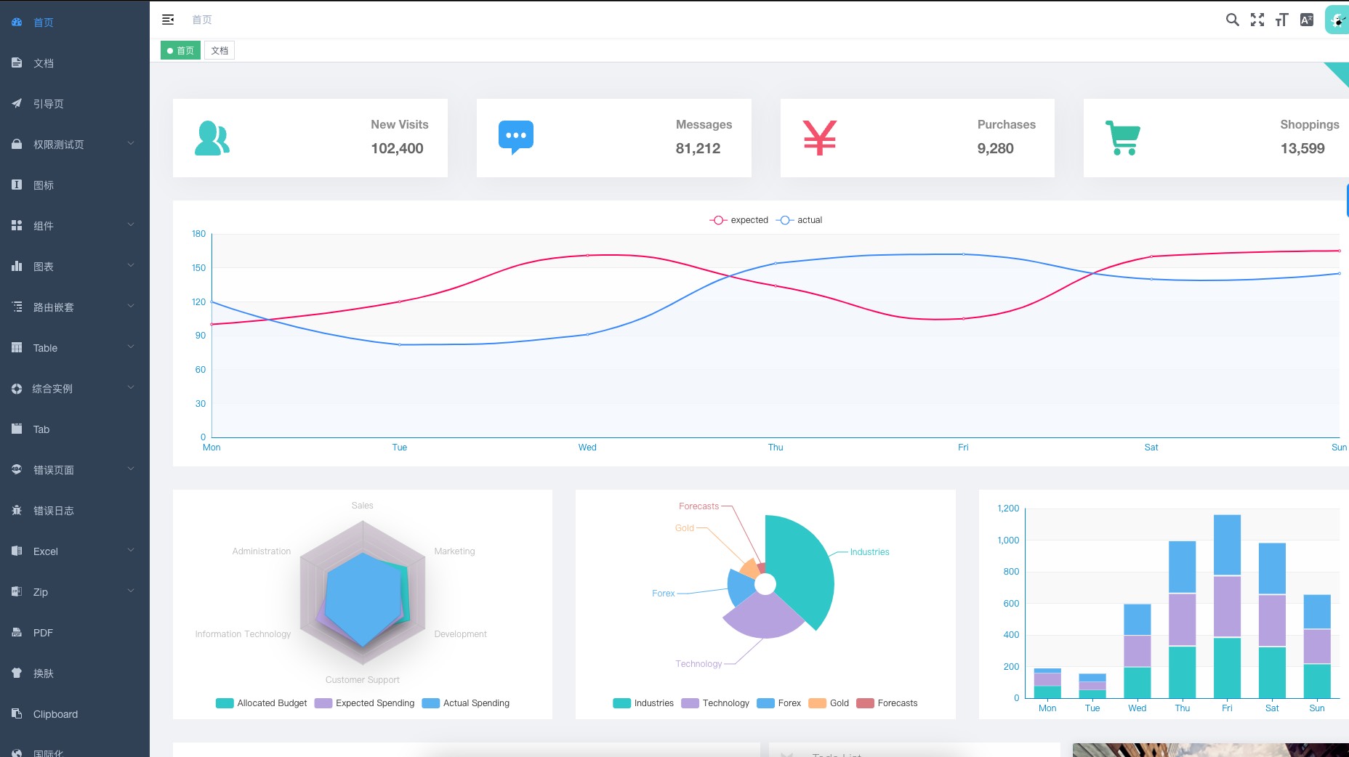Viewport: 1349px width, 757px height.
Task: Expand the Zip menu chevron
Action: (x=131, y=591)
